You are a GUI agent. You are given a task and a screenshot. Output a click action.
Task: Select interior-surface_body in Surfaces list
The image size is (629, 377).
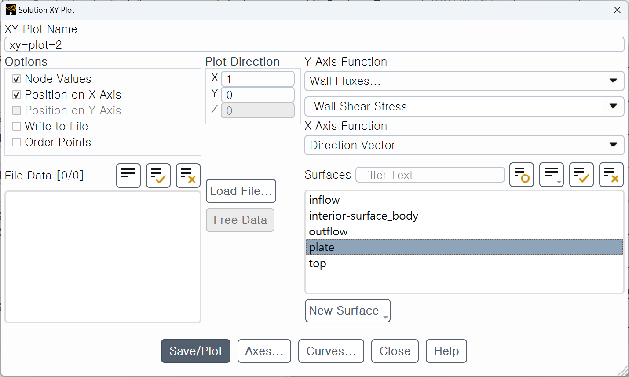point(464,216)
